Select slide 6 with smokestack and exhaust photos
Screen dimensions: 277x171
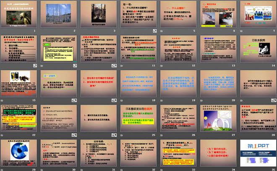(x=218, y=14)
